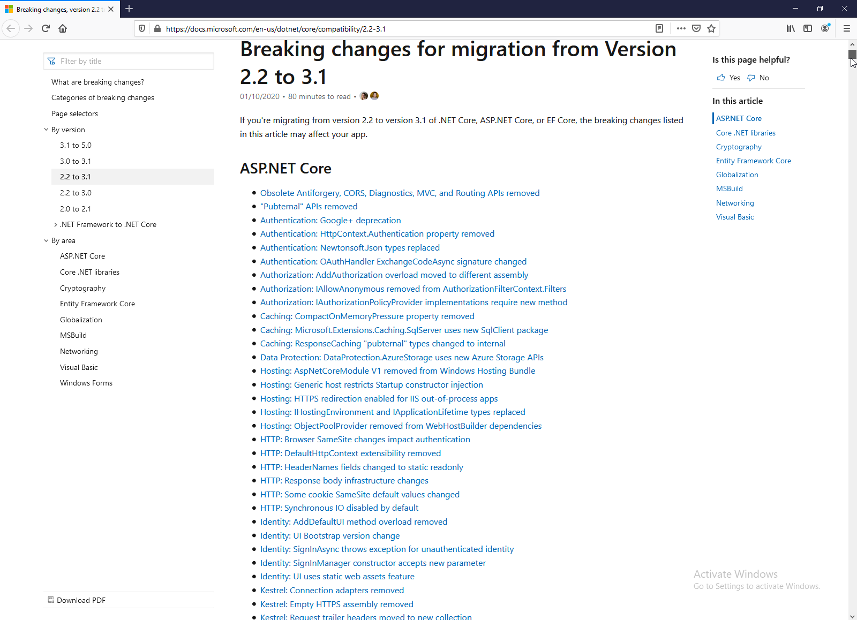Image resolution: width=857 pixels, height=620 pixels.
Task: Click the browser Reload button
Action: (x=46, y=28)
